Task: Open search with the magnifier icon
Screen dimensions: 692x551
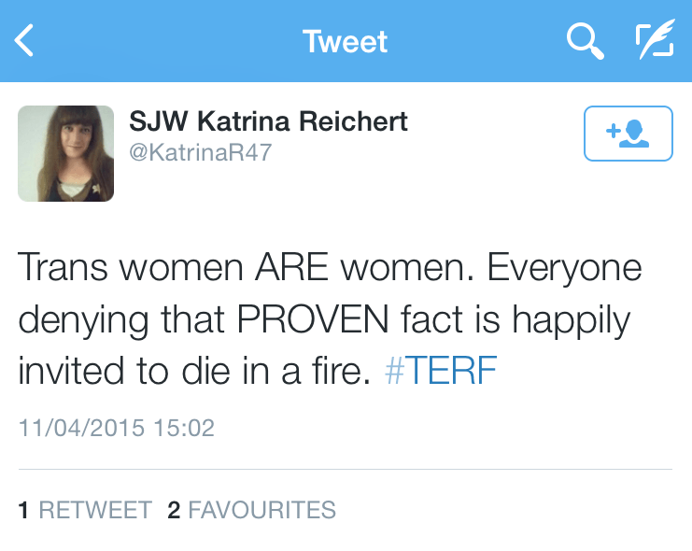Action: pos(585,41)
